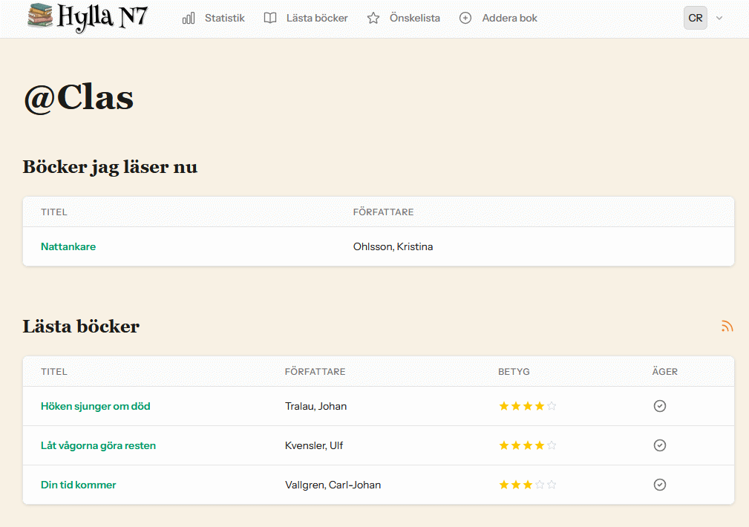Click owned checkmark for Höken sjunger om död
The height and width of the screenshot is (527, 749).
(659, 406)
